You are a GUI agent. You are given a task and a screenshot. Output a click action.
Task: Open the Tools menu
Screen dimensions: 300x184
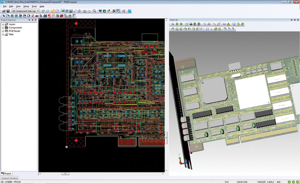(x=34, y=6)
